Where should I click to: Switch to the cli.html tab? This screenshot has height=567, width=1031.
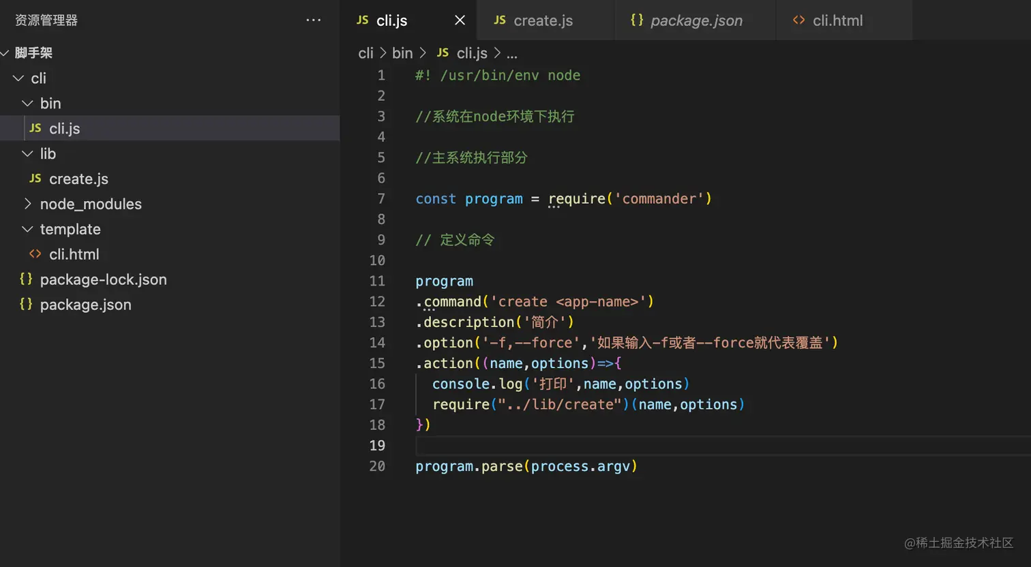point(844,20)
